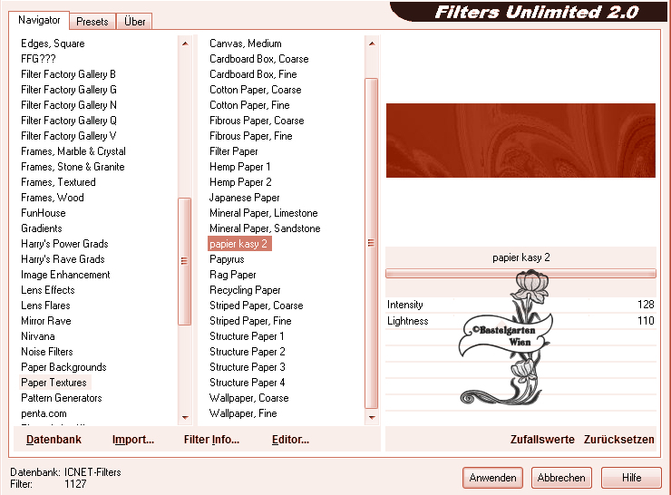671x495 pixels.
Task: Select the Nirvana category
Action: tap(38, 335)
